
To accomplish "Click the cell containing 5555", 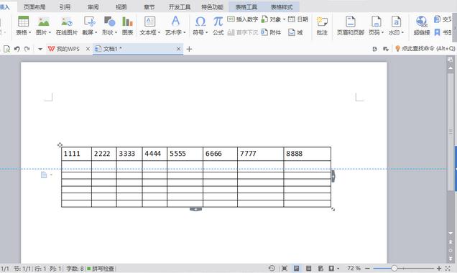I will 185,154.
